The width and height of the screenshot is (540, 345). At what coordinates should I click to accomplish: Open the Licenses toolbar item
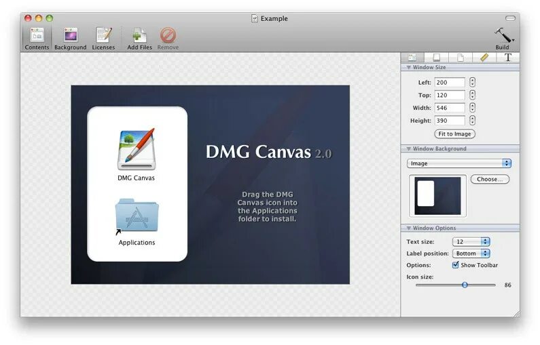103,39
